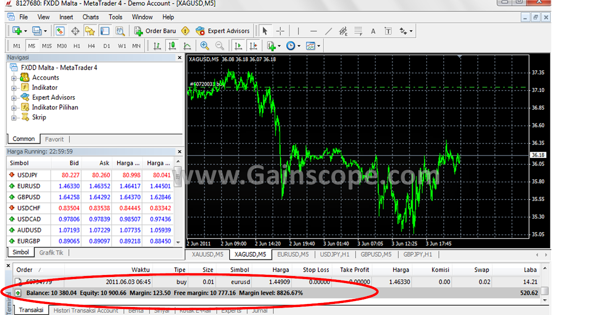The height and width of the screenshot is (315, 601).
Task: Toggle M5 timeframe button
Action: click(x=32, y=46)
